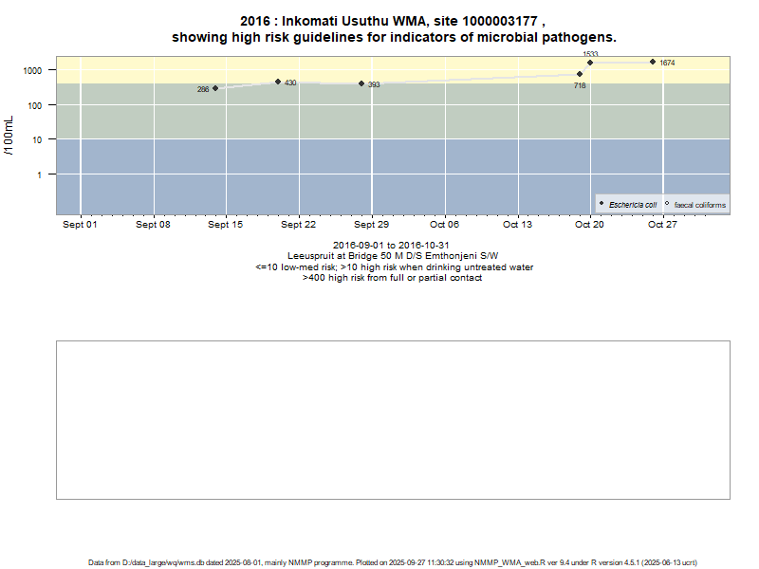Click the blue low-risk band of the chart
Image resolution: width=759 pixels, height=569 pixels.
click(379, 180)
